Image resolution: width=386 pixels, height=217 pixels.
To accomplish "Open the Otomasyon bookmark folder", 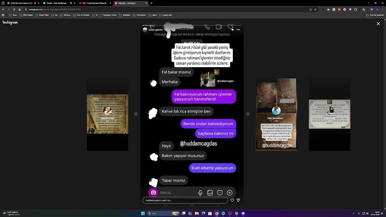I will (140, 15).
